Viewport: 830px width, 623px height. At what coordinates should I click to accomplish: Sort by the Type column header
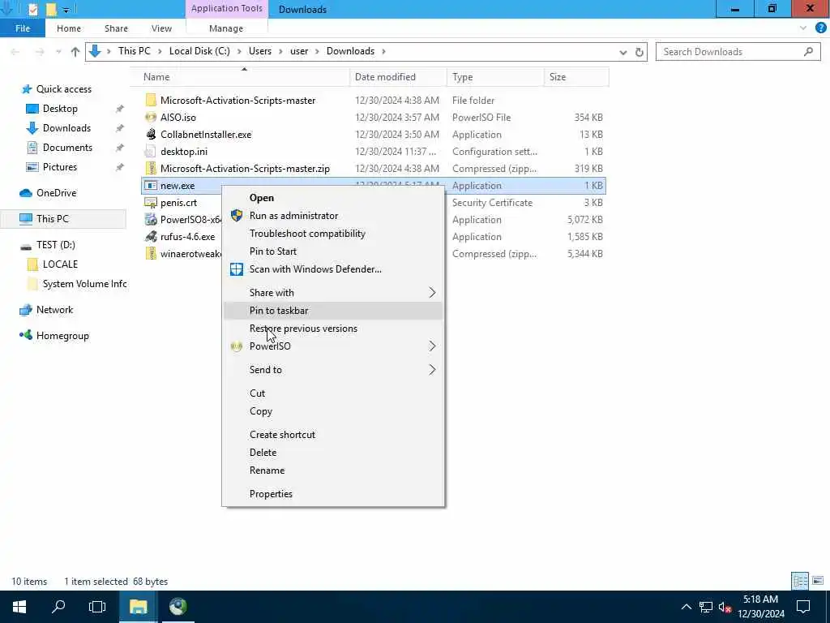click(495, 77)
